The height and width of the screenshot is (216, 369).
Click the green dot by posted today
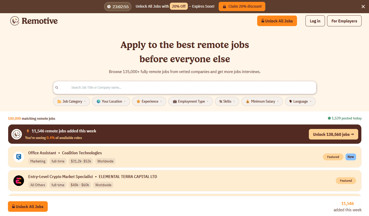[329, 118]
